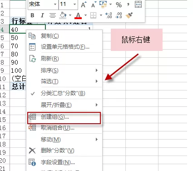This screenshot has width=193, height=171.
Task: Open accounting format dropdown arrow
Action: pos(111,4)
